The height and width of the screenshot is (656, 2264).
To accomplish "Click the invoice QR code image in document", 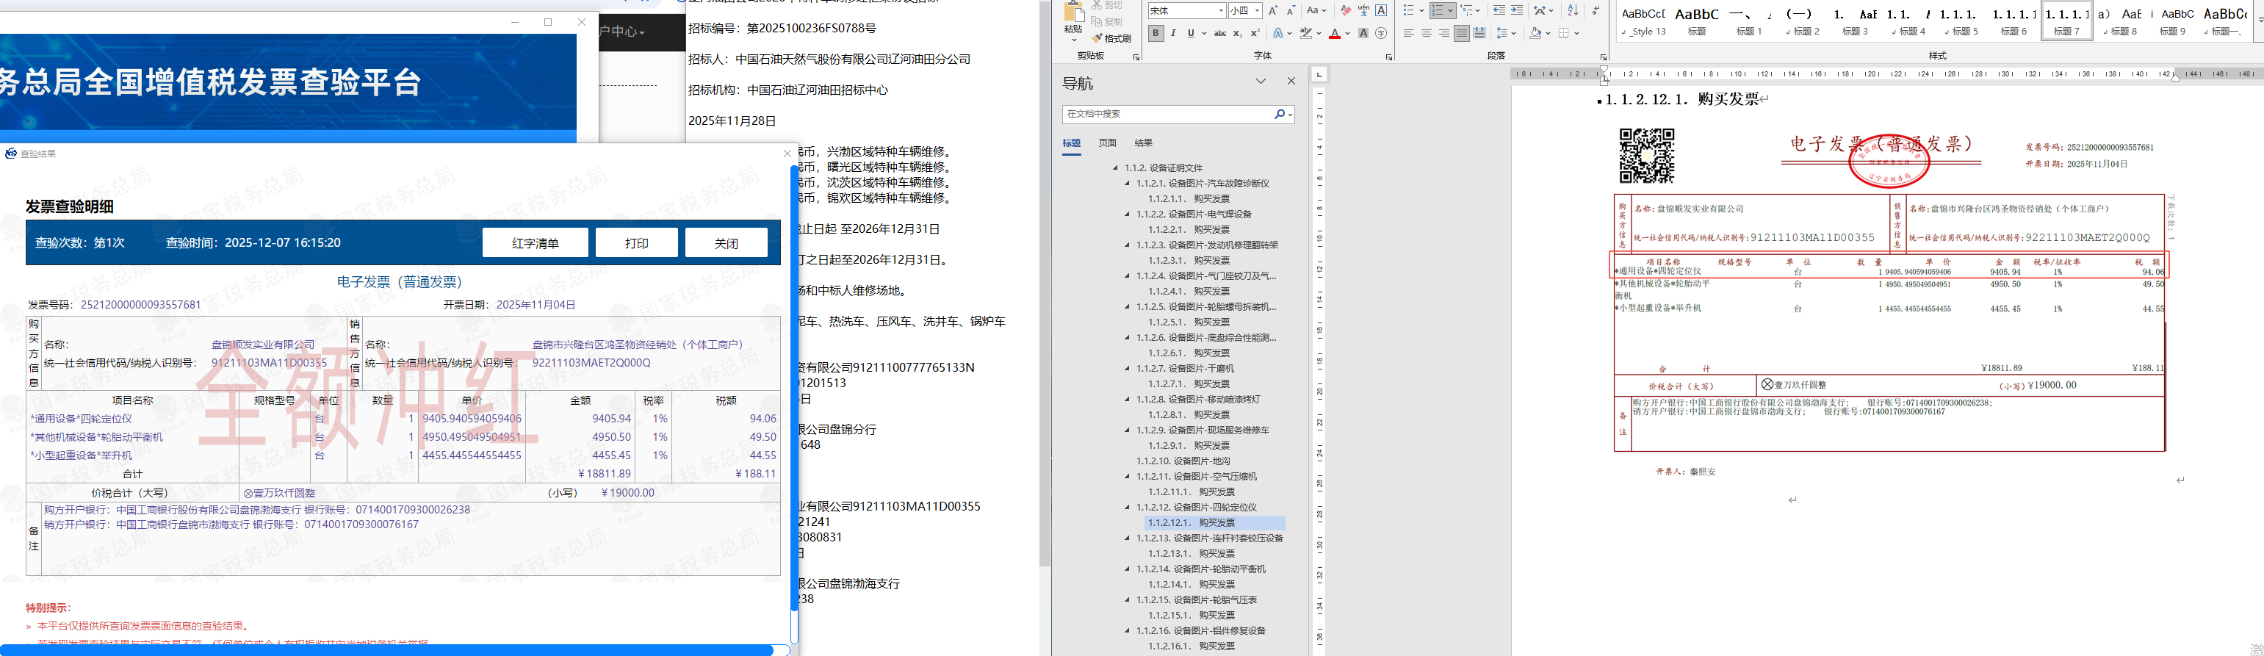I will [1647, 156].
